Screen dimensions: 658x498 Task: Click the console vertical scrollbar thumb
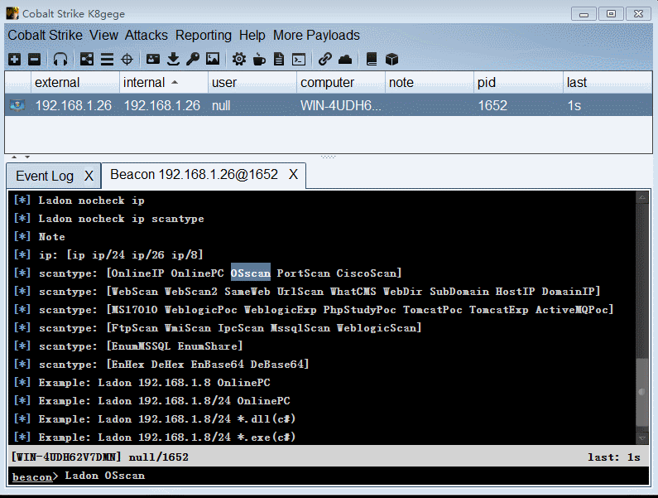642,392
